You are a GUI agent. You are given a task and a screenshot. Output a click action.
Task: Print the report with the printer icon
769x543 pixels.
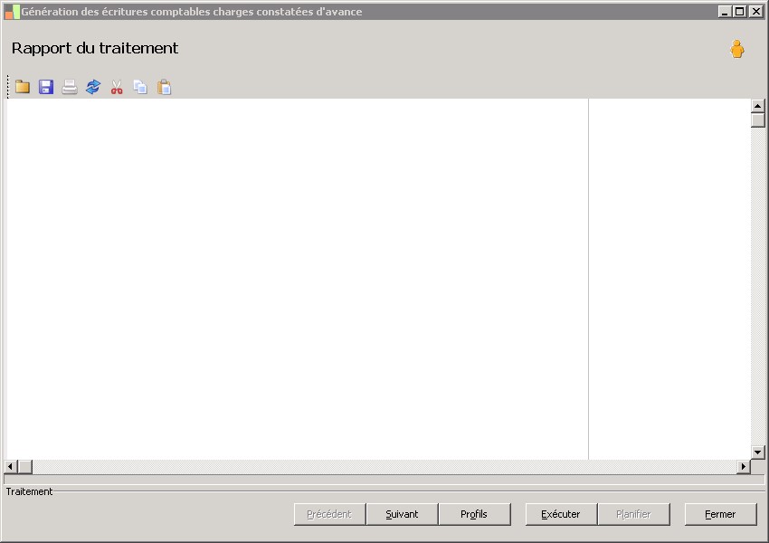click(70, 87)
